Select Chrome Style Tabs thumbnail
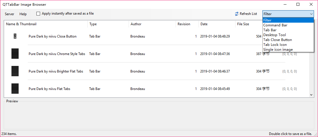318x137 pixels. (15, 54)
